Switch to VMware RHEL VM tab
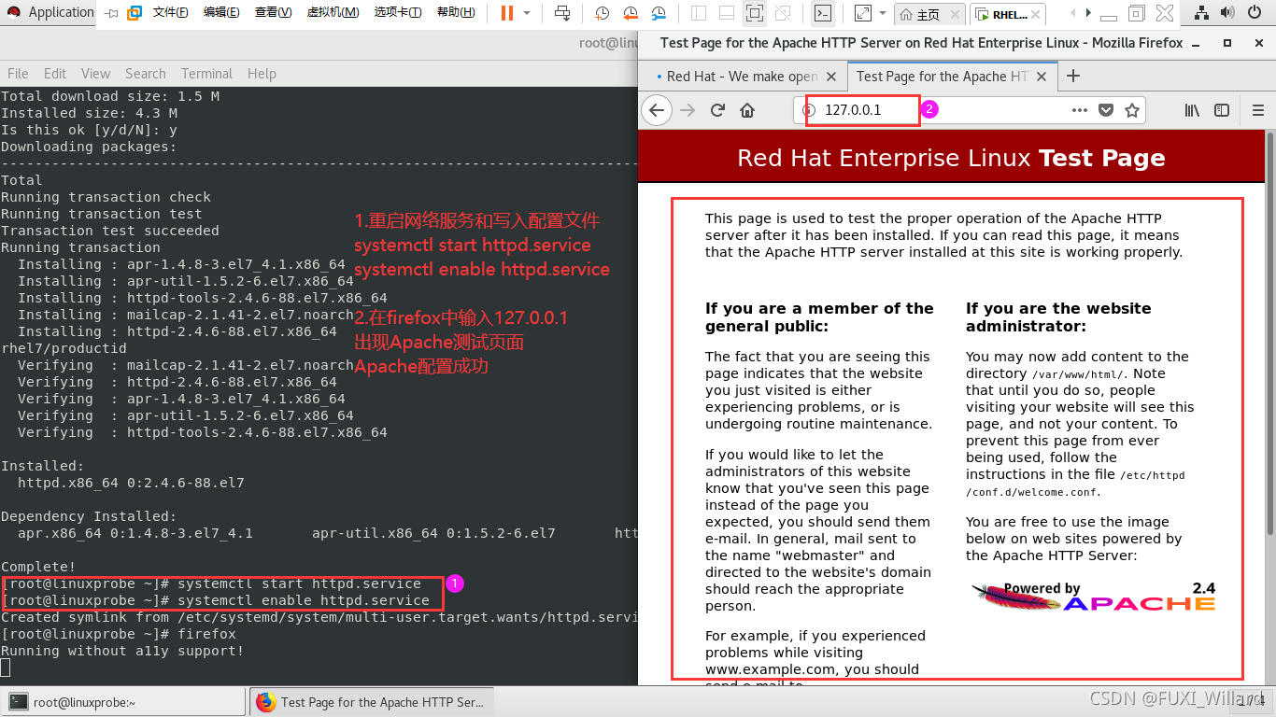1276x717 pixels. (x=1009, y=14)
